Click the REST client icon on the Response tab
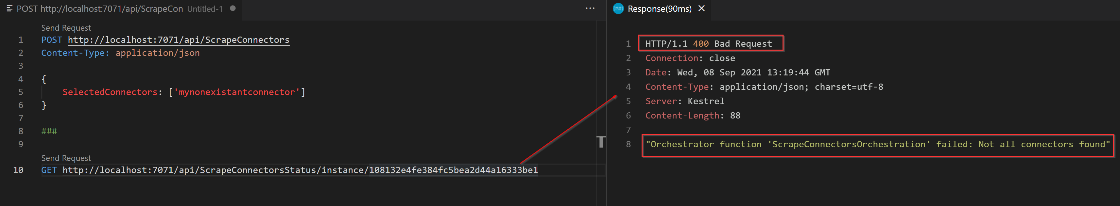The image size is (1120, 206). coord(618,9)
